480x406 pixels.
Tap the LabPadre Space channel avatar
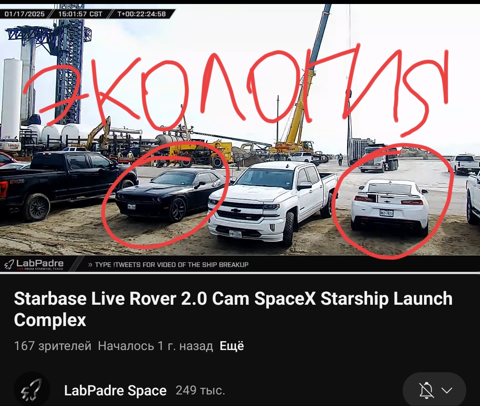pos(32,390)
